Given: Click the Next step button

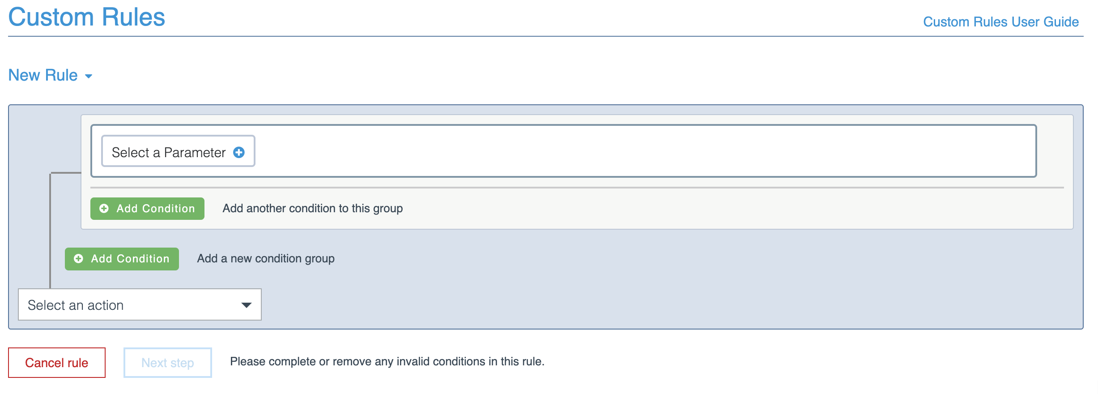Looking at the screenshot, I should click(x=168, y=363).
